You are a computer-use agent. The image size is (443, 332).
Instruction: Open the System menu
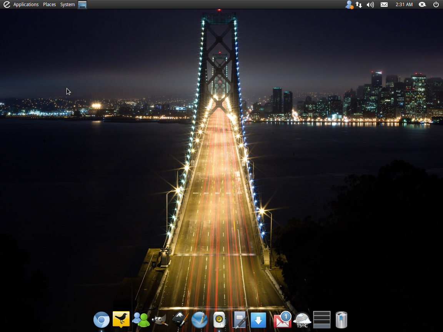coord(68,5)
